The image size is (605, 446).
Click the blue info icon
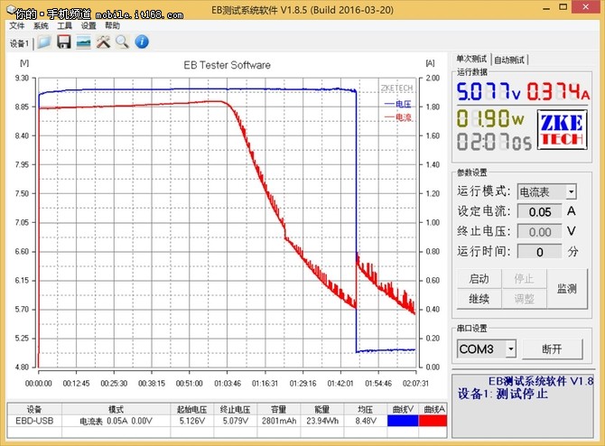pyautogui.click(x=142, y=42)
